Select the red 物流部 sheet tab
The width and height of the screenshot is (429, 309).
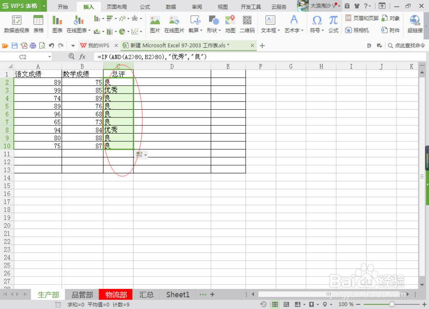(116, 294)
